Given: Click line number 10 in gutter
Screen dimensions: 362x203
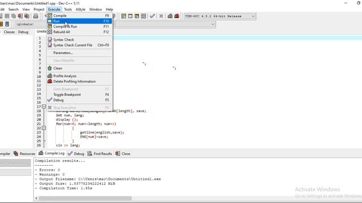Looking at the screenshot, I should 39,77.
